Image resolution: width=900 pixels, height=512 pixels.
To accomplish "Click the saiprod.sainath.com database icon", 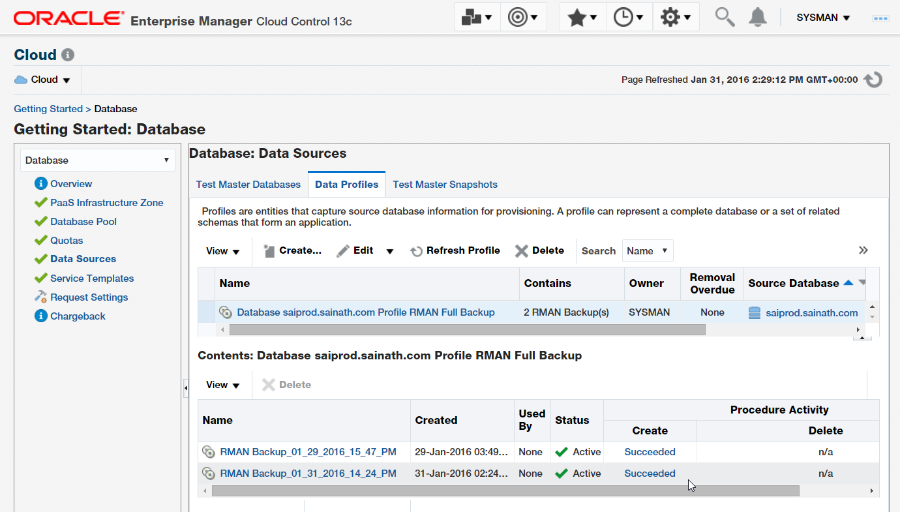I will pyautogui.click(x=755, y=313).
